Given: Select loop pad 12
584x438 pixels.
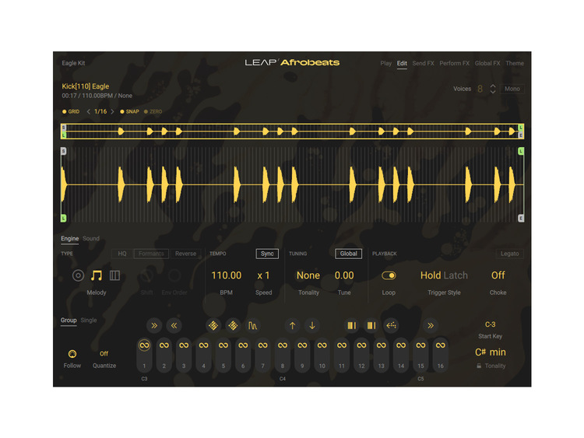Looking at the screenshot, I should (361, 355).
